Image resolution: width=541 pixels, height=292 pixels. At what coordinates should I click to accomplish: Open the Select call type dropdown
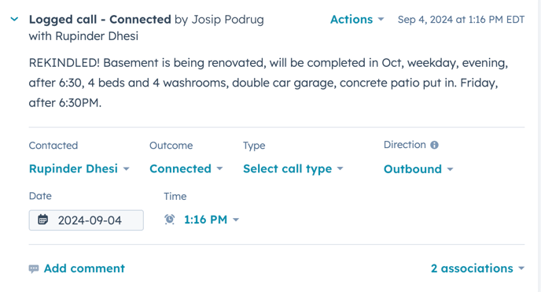pos(293,168)
